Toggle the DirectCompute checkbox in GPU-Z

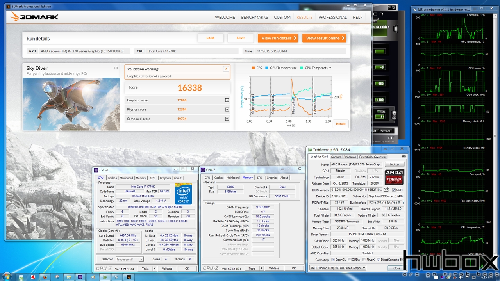coord(379,260)
